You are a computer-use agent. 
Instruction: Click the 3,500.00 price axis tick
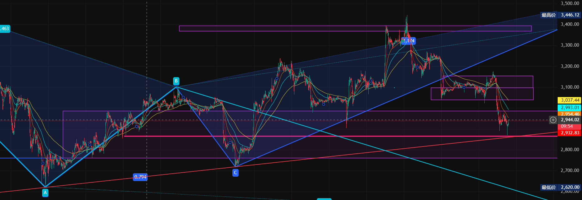(x=570, y=3)
